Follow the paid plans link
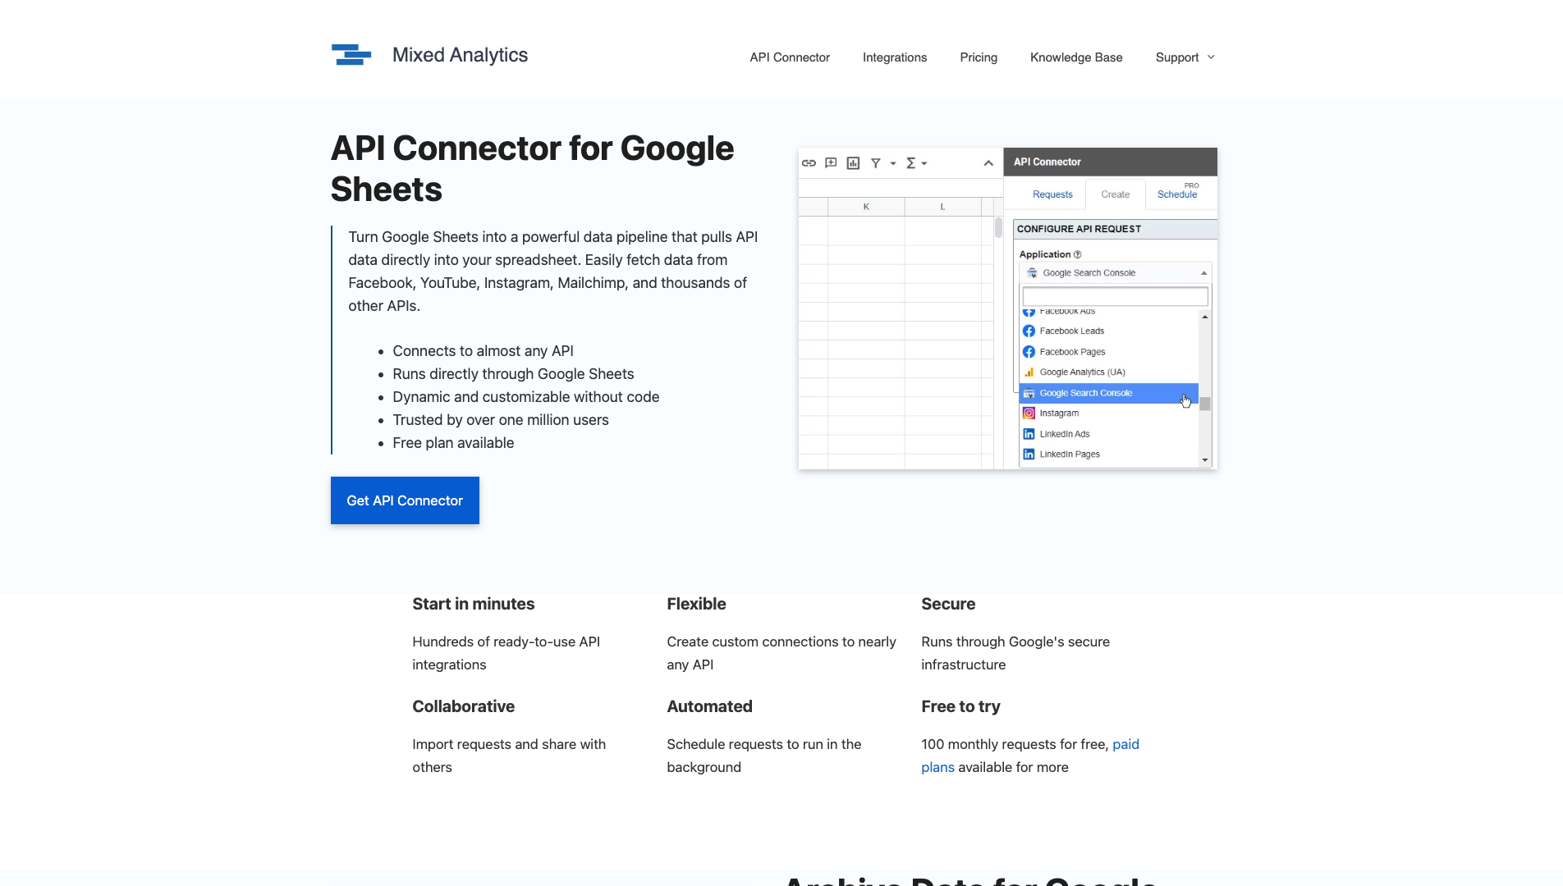The height and width of the screenshot is (886, 1563). 1125,744
